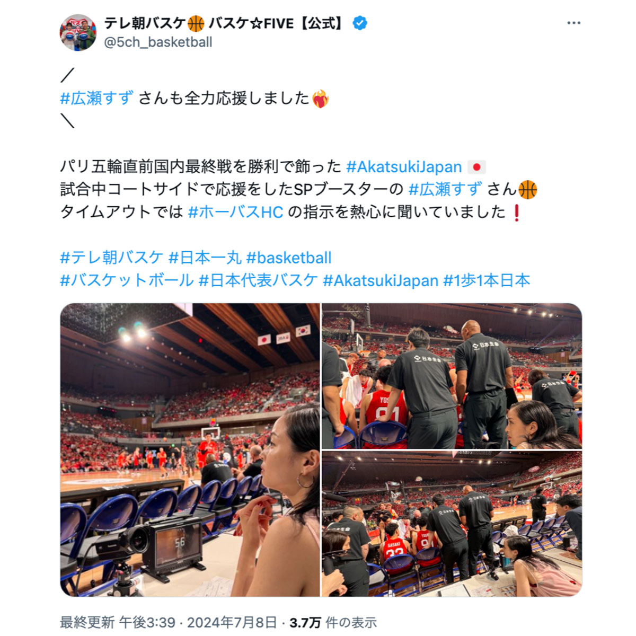Image resolution: width=636 pixels, height=636 pixels.
Task: Open the bottom-right bench photo
Action: pos(452,524)
